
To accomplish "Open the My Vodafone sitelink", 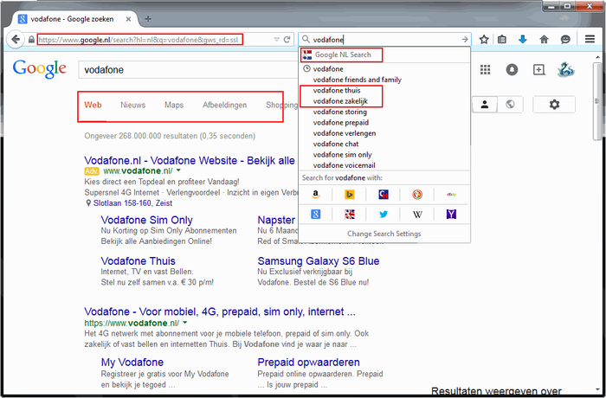I will (132, 362).
